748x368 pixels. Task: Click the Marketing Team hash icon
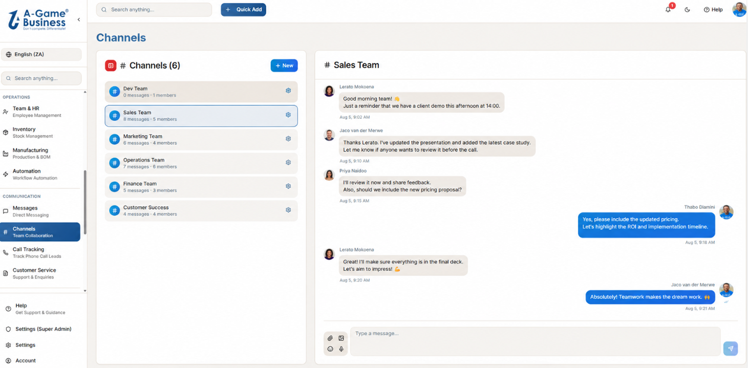click(x=115, y=139)
